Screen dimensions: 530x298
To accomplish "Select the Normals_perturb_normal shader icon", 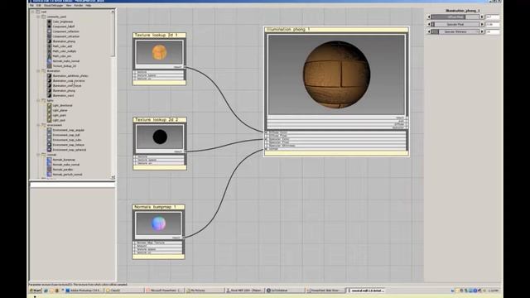I will pyautogui.click(x=50, y=175).
